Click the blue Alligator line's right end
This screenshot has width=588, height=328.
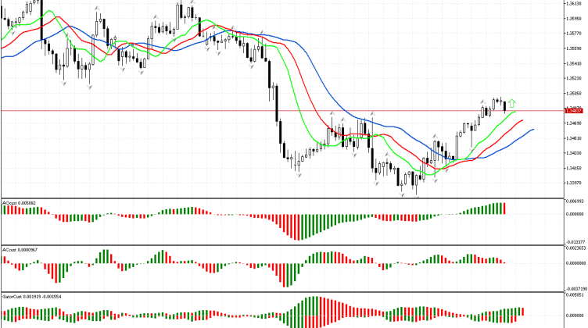pyautogui.click(x=532, y=130)
